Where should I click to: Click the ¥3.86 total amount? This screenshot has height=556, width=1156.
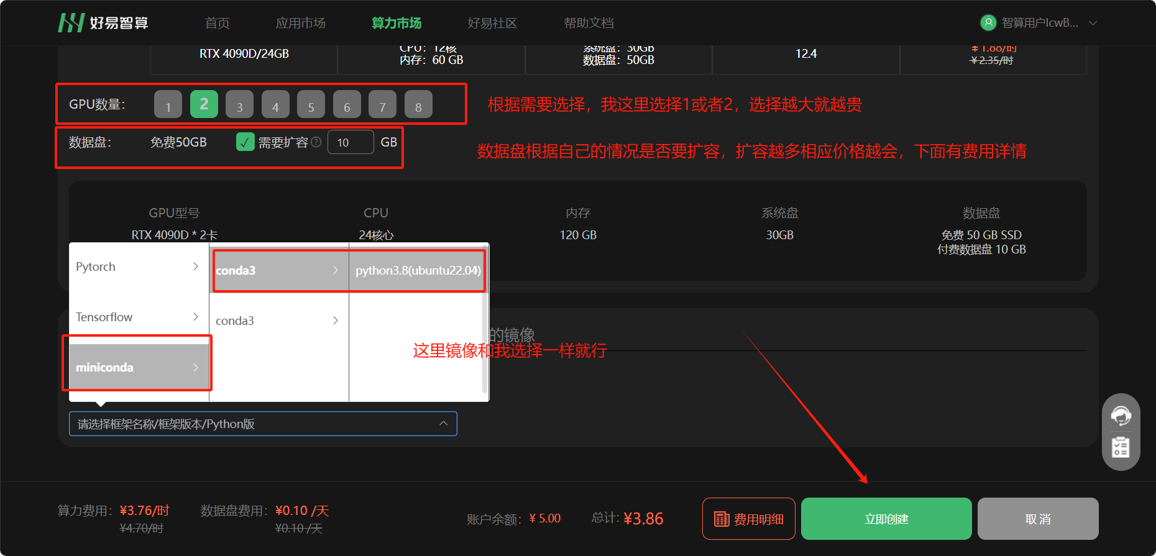pos(643,519)
